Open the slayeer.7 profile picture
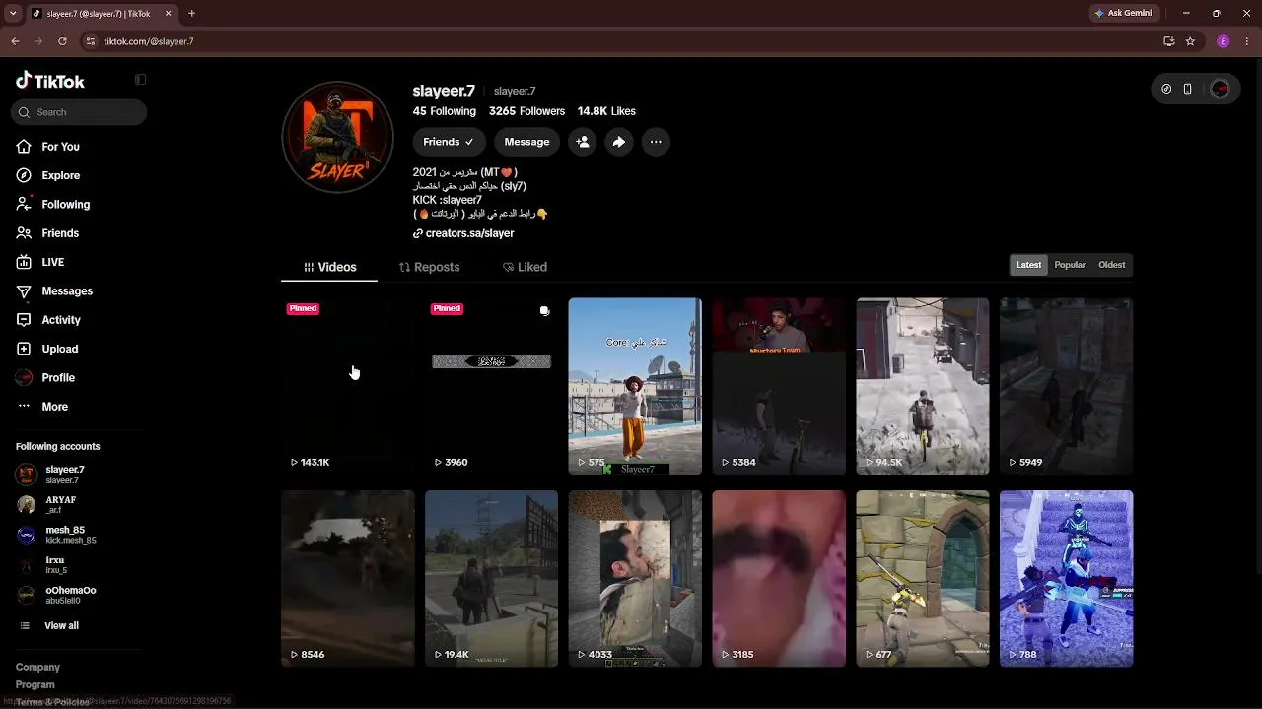 [338, 138]
